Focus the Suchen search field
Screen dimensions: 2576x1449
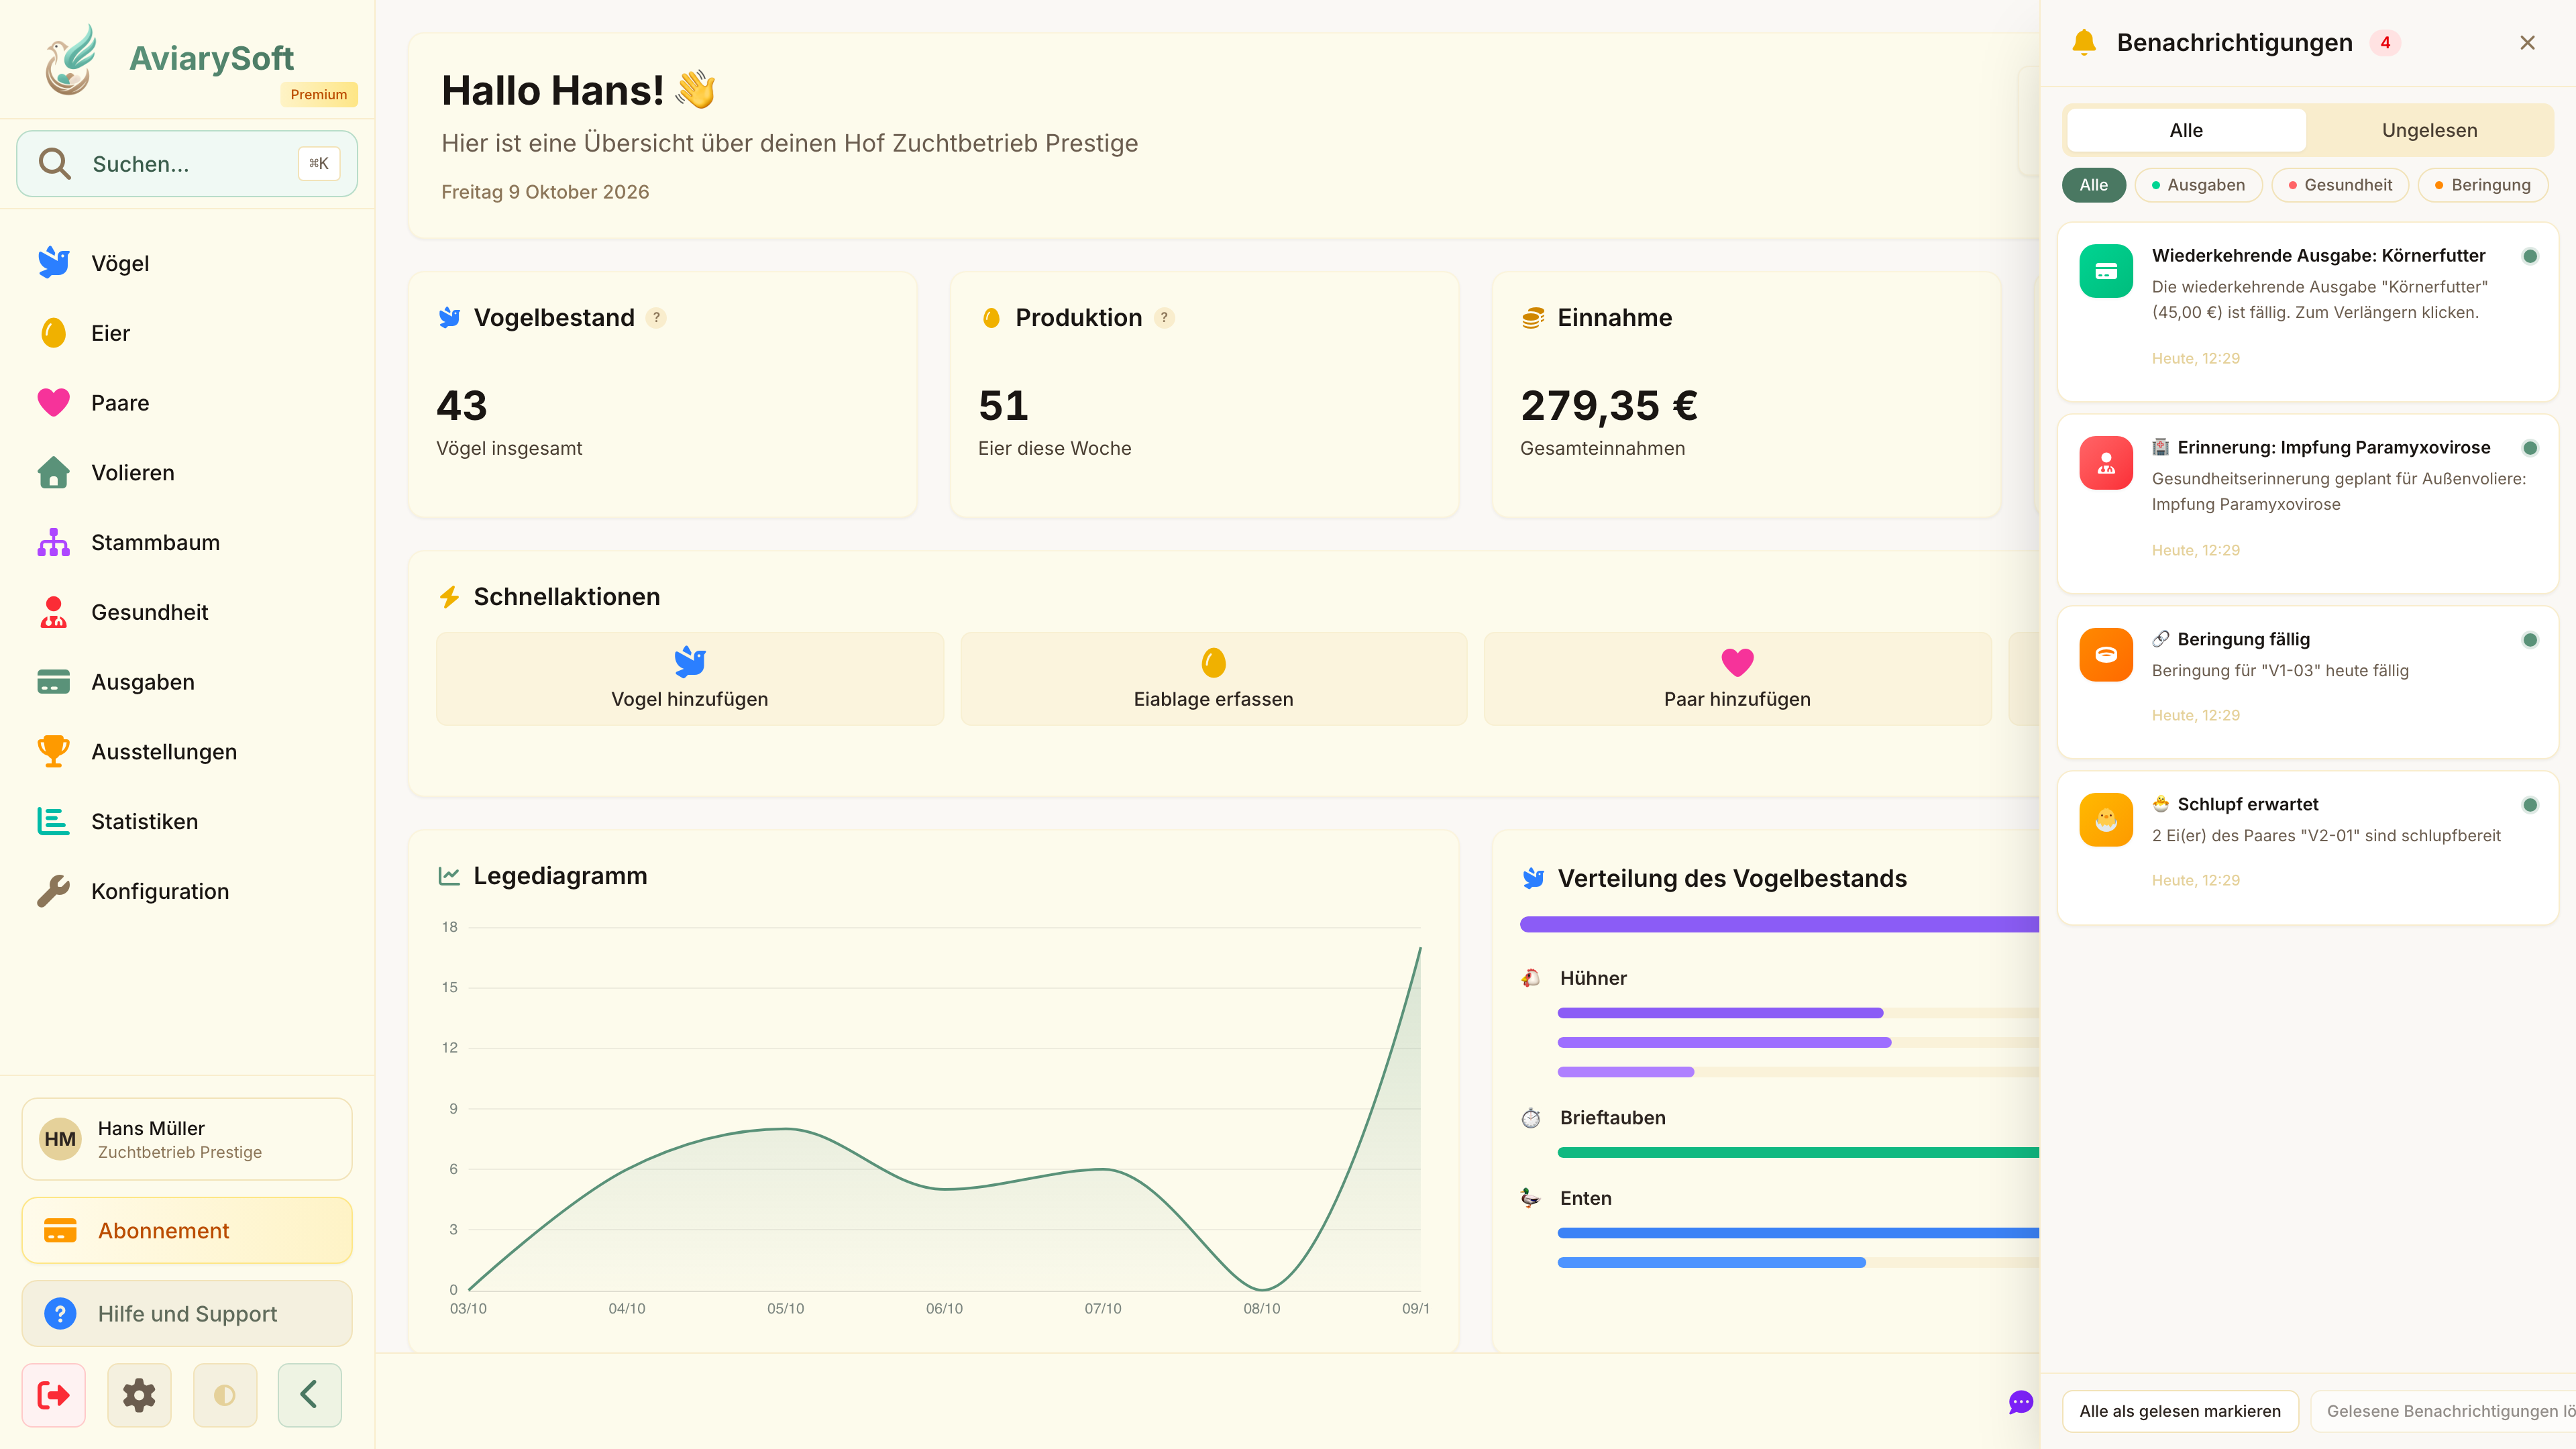pos(187,163)
